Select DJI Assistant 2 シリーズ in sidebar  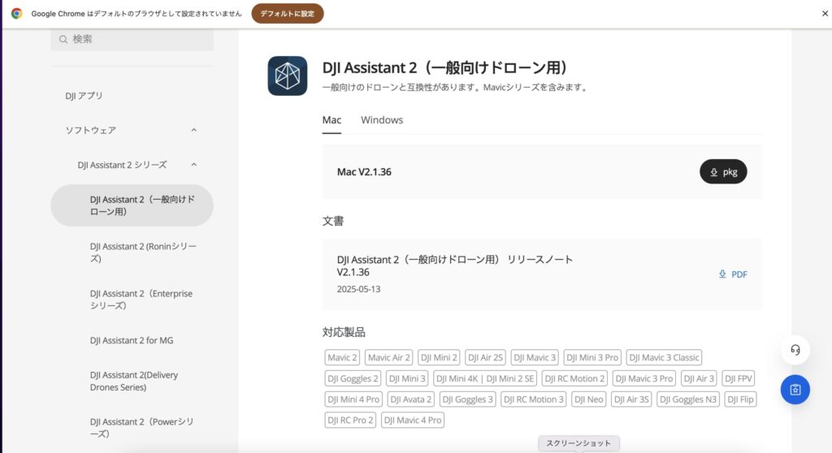122,165
